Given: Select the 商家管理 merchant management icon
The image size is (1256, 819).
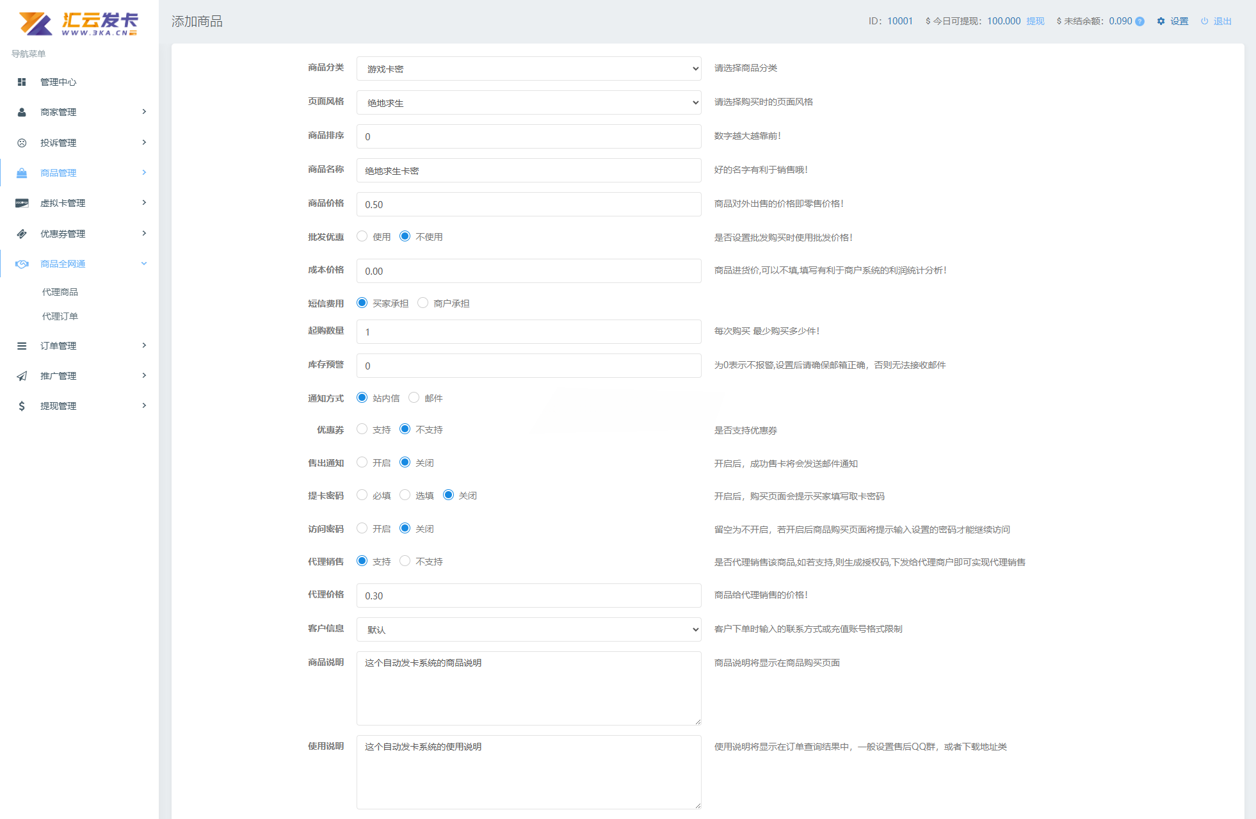Looking at the screenshot, I should point(22,112).
